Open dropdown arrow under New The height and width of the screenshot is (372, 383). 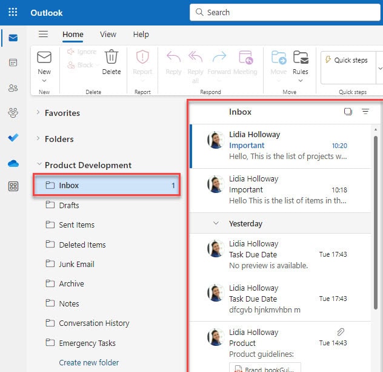pyautogui.click(x=44, y=81)
